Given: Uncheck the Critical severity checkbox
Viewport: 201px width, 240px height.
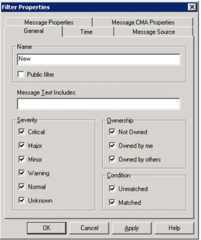Looking at the screenshot, I should click(22, 132).
